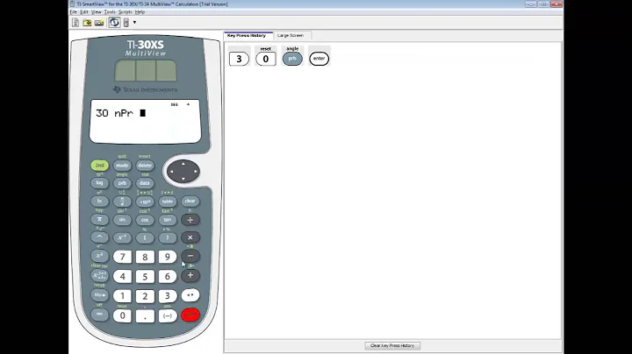Click the up arrow on navigation pad
Viewport: 632px width, 354px height.
coord(183,164)
